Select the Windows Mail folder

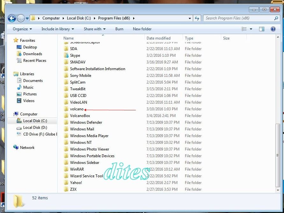pyautogui.click(x=82, y=129)
